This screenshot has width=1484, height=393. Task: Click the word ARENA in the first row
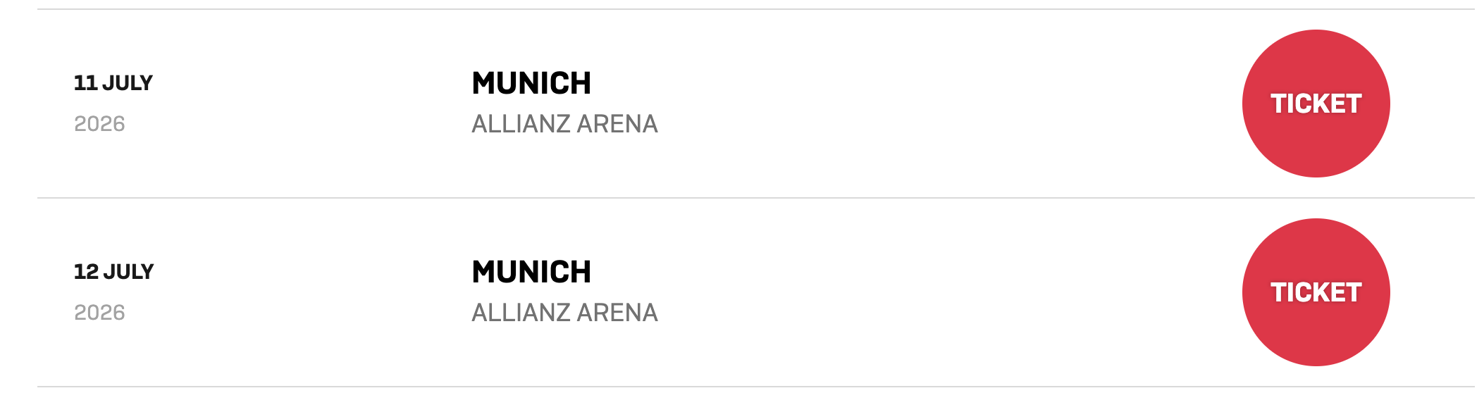tap(617, 124)
